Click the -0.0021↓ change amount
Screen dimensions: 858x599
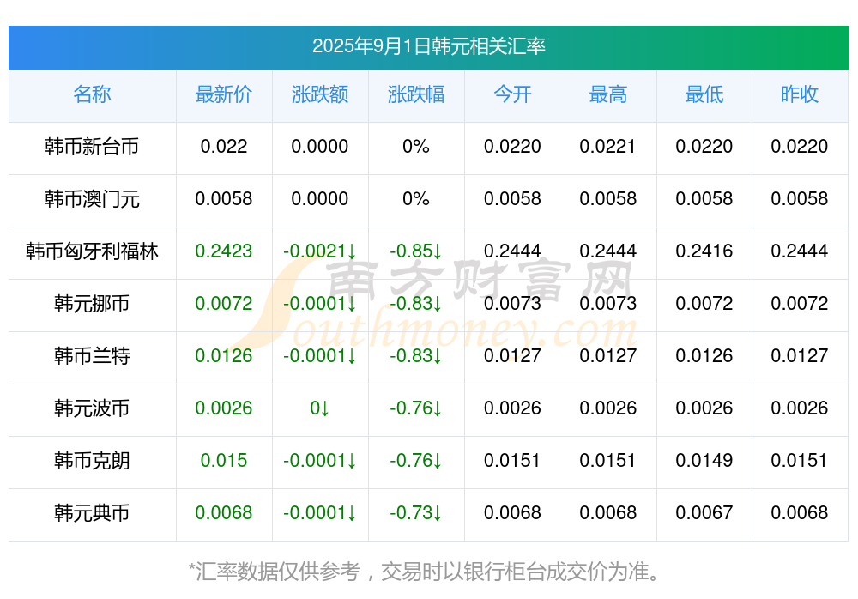tap(319, 251)
